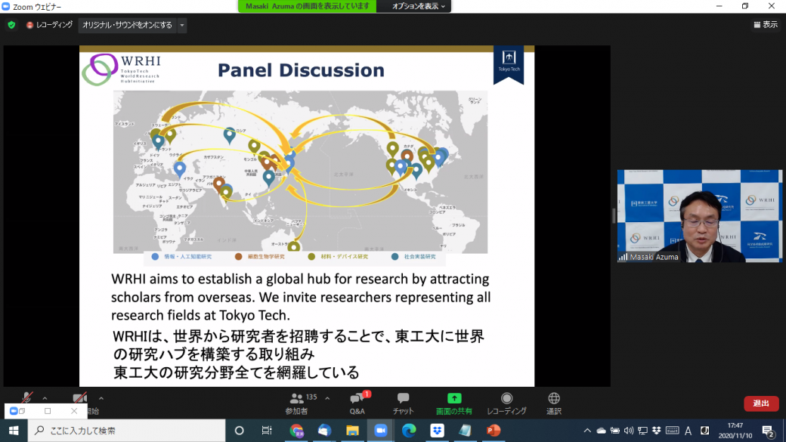Open the 参加者 participants panel
786x442 pixels.
(x=297, y=403)
